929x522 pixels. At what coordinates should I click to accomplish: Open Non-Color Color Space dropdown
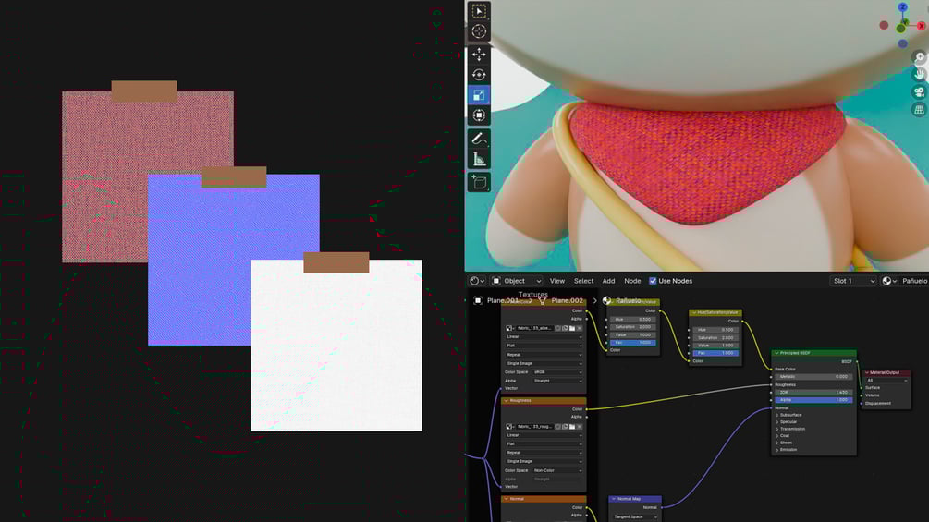coord(557,470)
